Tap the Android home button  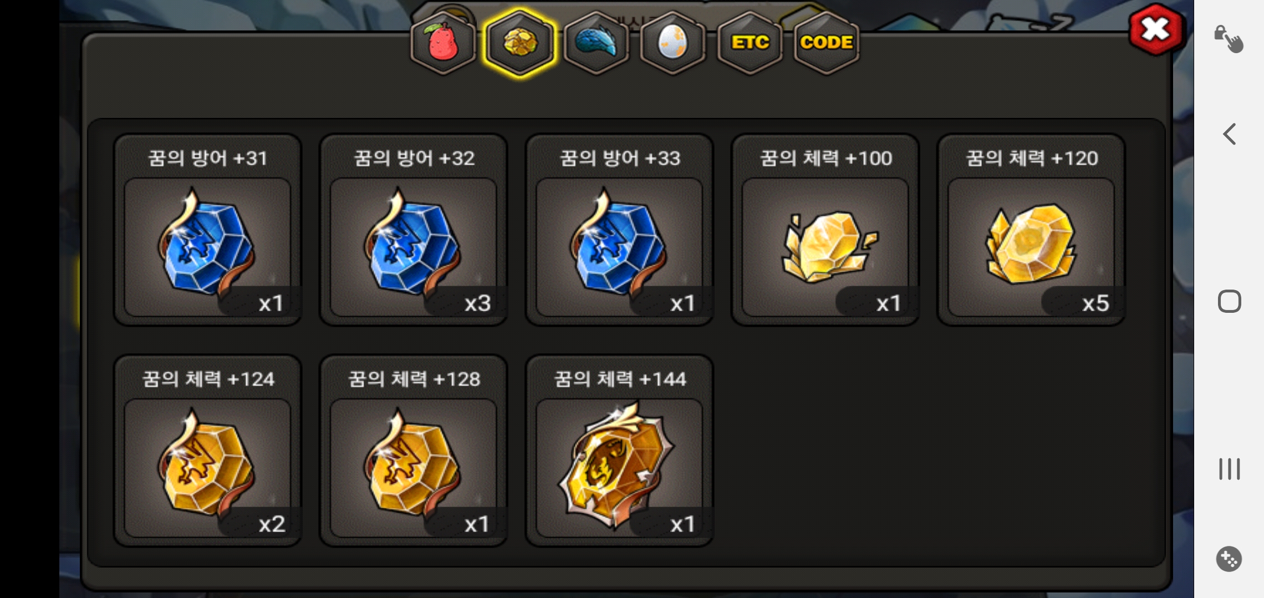pos(1229,301)
